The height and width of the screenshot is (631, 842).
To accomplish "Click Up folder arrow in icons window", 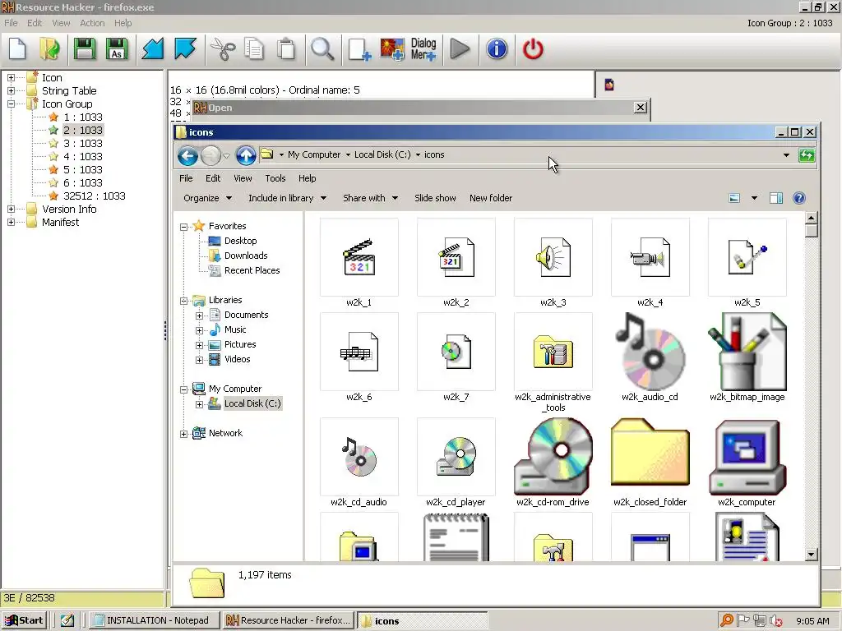I will point(246,156).
